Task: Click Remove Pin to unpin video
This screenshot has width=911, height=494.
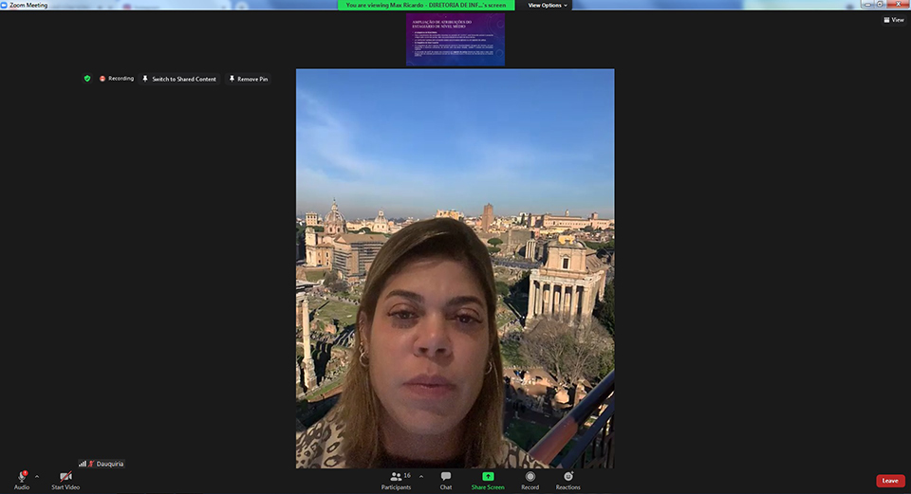Action: tap(248, 79)
